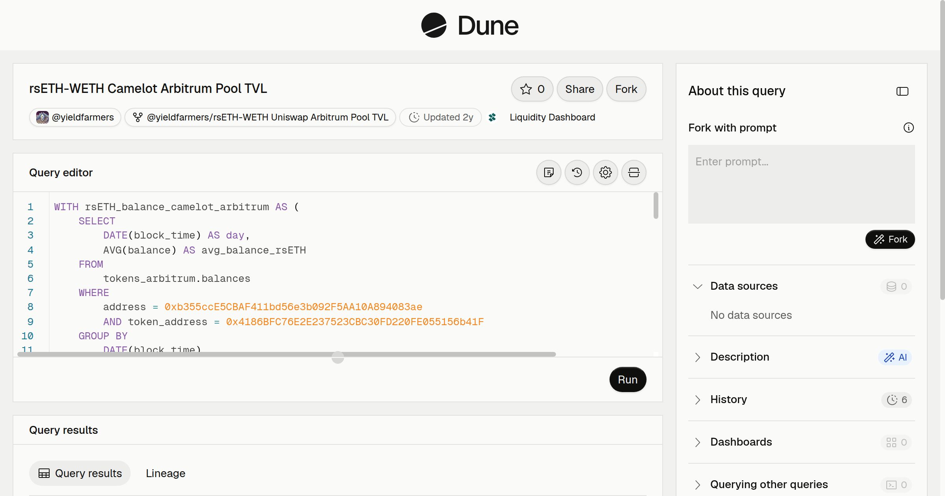
Task: Click the token_address hash on line 9
Action: (355, 322)
